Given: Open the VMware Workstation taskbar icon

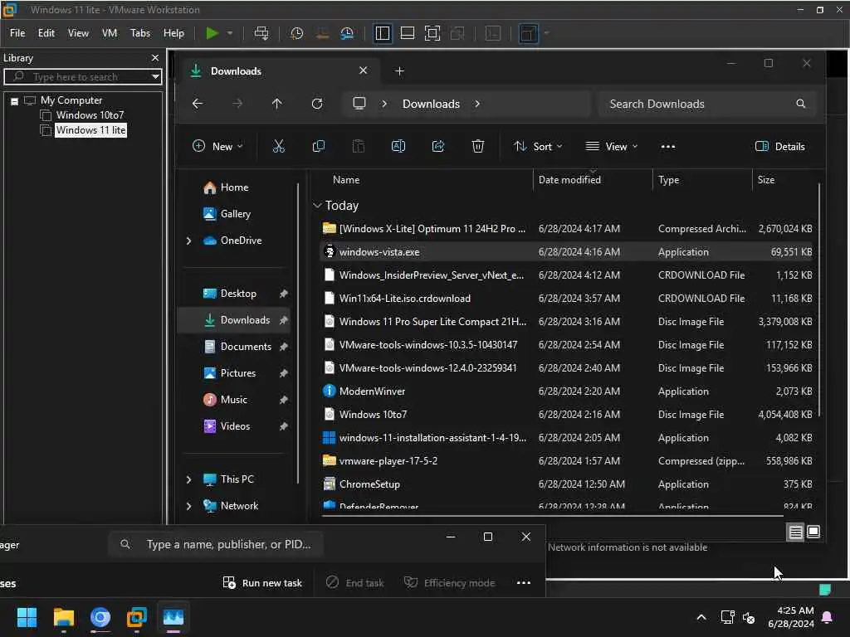Looking at the screenshot, I should [x=137, y=617].
